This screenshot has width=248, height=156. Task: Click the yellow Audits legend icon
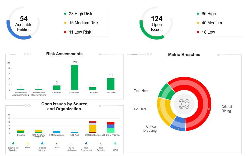pos(28,143)
